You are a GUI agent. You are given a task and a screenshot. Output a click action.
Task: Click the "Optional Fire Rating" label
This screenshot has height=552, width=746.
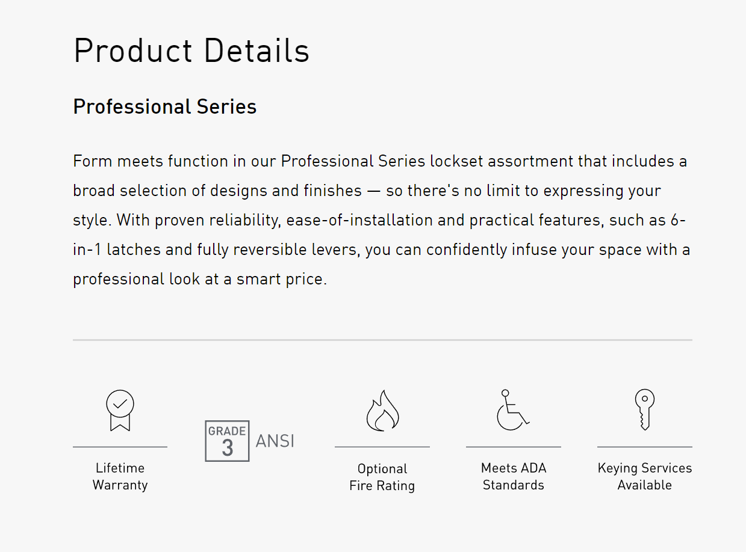[x=382, y=477]
